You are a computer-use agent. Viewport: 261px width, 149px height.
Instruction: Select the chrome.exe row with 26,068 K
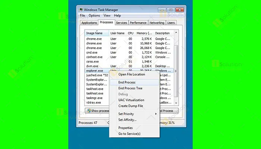pos(129,48)
